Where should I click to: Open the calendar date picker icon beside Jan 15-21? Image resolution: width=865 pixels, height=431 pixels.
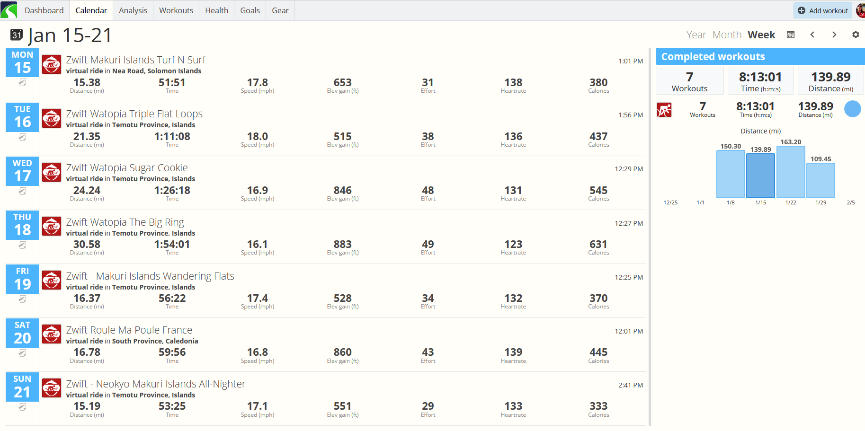pyautogui.click(x=17, y=35)
